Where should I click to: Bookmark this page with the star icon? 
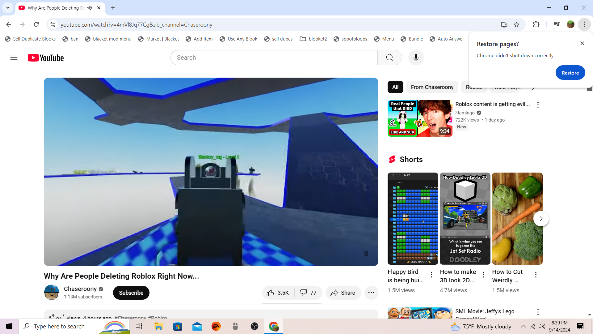pos(516,24)
